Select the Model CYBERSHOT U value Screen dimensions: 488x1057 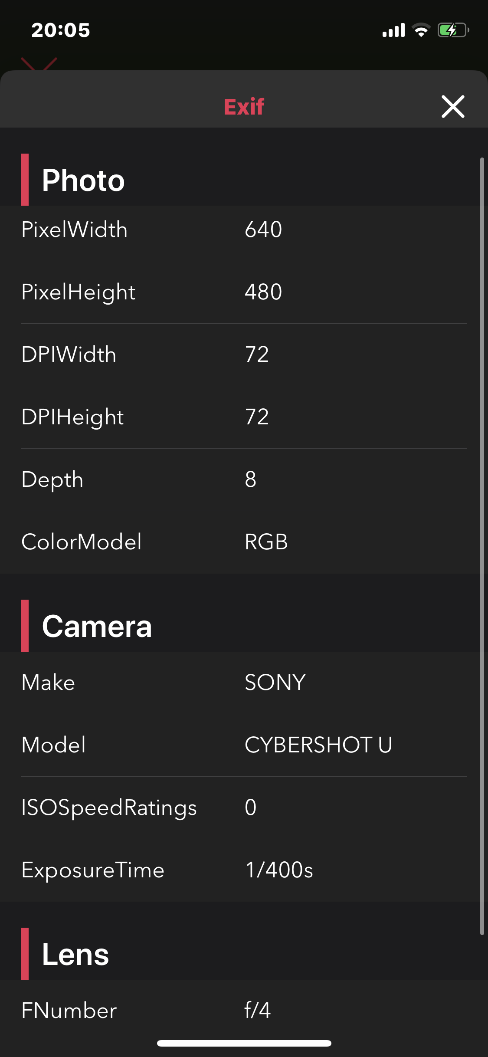pos(318,745)
